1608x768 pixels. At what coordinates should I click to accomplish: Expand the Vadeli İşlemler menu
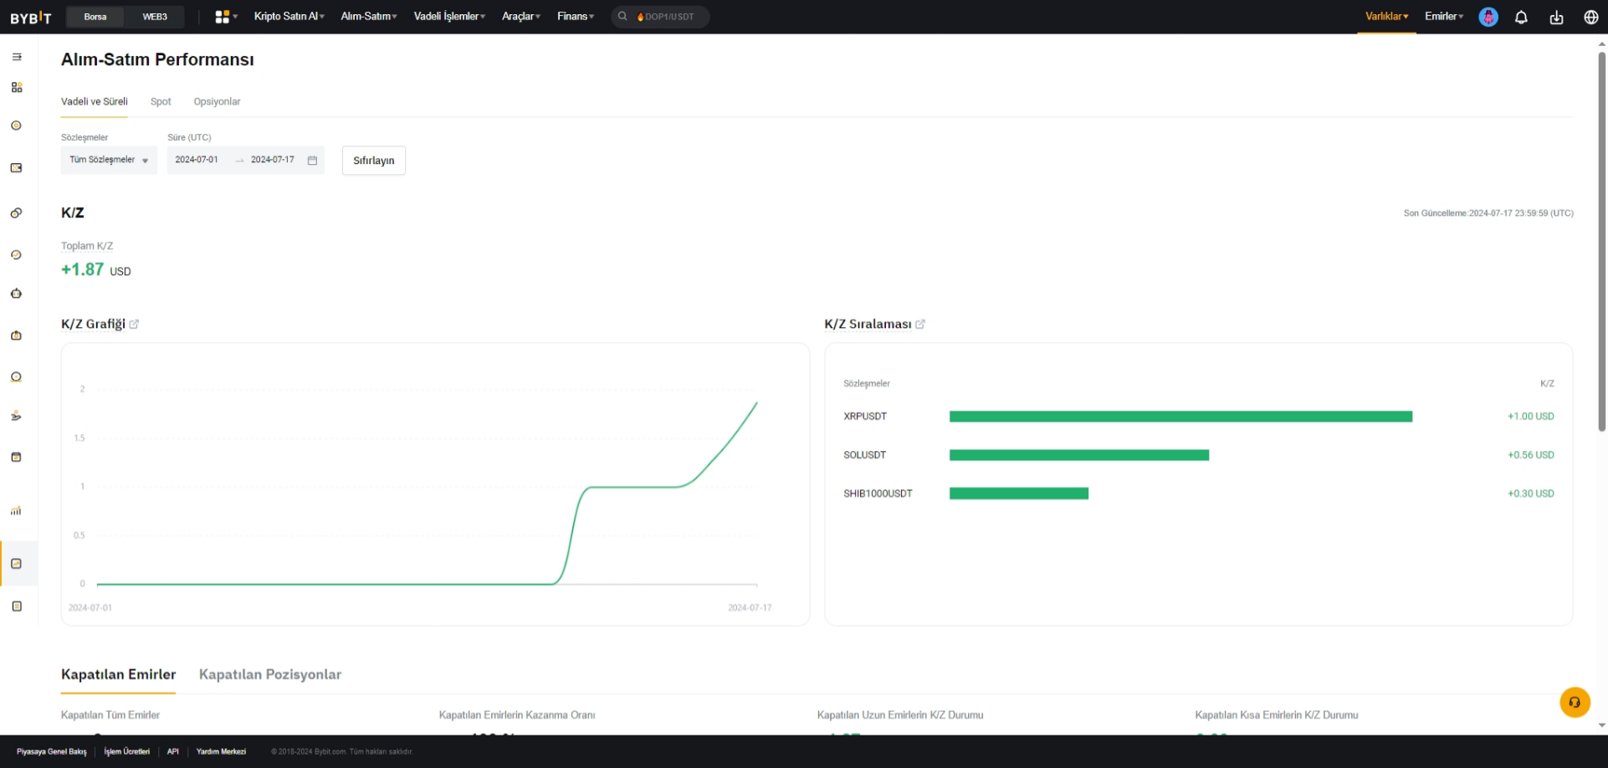pyautogui.click(x=449, y=17)
